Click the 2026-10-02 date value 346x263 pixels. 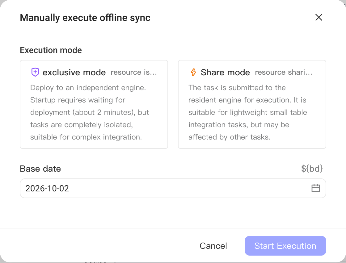click(47, 189)
